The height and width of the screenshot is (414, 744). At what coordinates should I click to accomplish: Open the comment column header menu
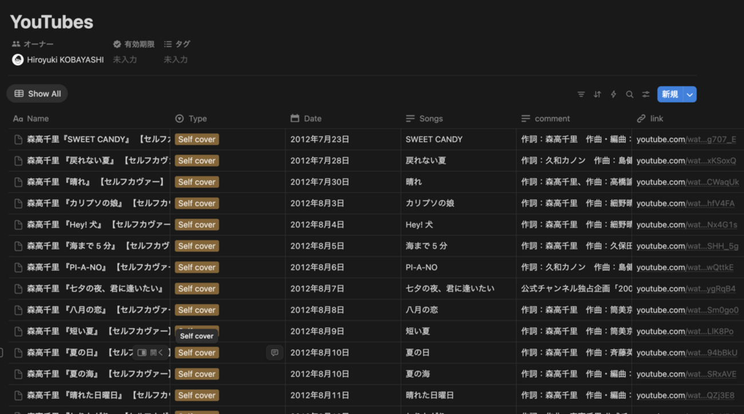(575, 118)
